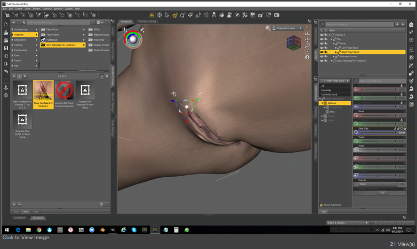Select the Clothing category in Content Library
Screen dimensions: 417x249
(x=25, y=45)
